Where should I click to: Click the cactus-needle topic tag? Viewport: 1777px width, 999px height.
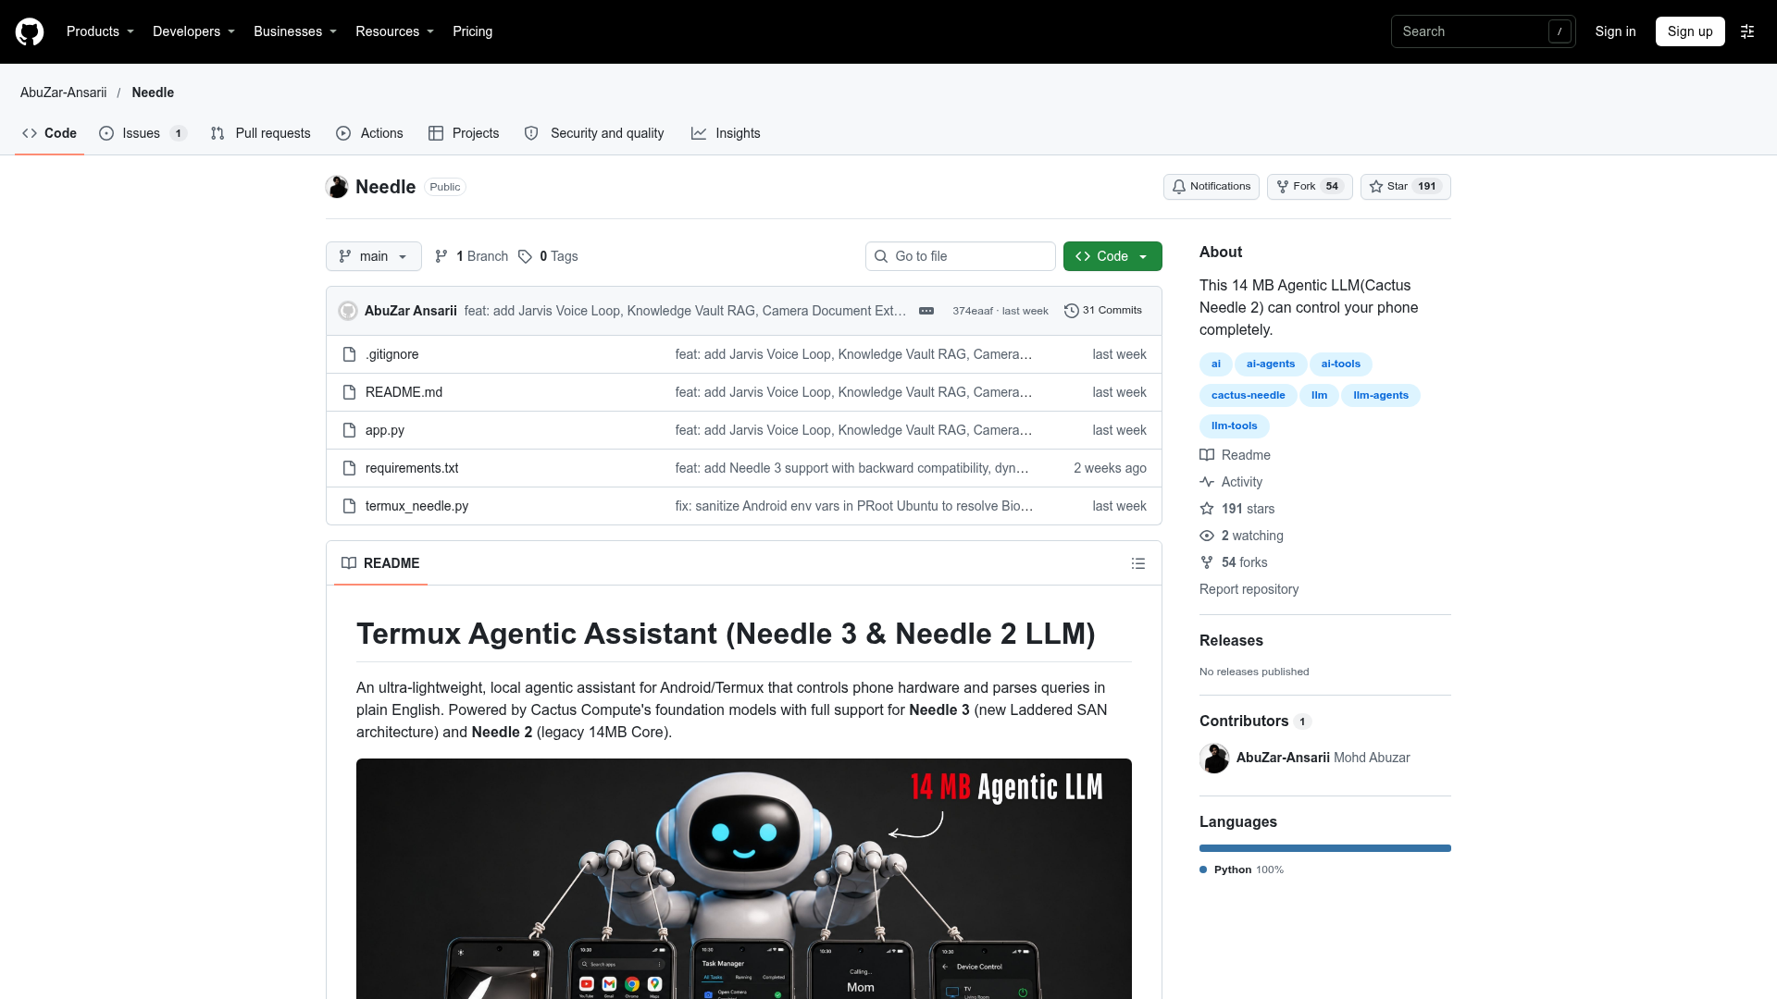pos(1248,395)
